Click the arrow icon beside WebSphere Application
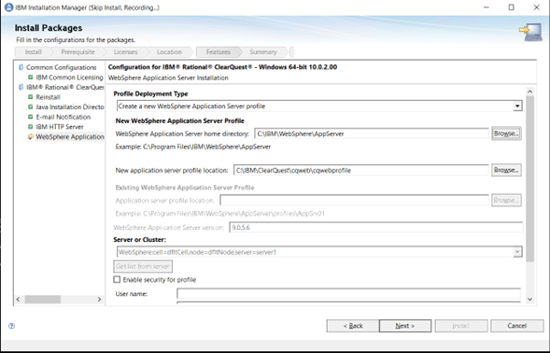 (31, 136)
